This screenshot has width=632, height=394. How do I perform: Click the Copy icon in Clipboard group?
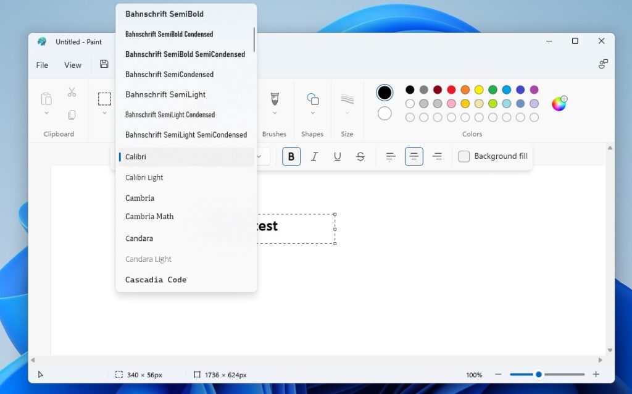point(72,115)
